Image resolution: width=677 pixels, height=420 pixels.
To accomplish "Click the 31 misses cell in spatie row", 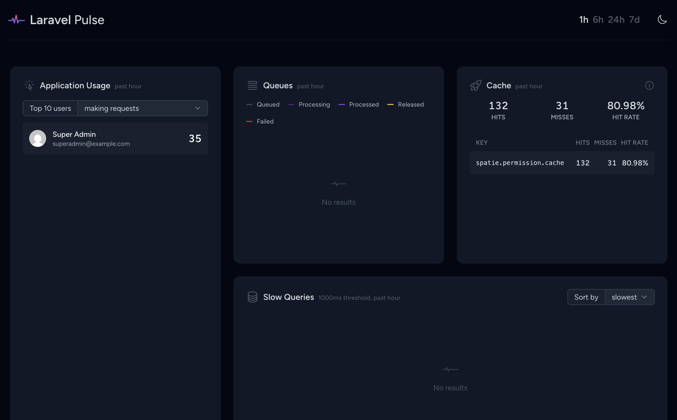I will coord(612,163).
